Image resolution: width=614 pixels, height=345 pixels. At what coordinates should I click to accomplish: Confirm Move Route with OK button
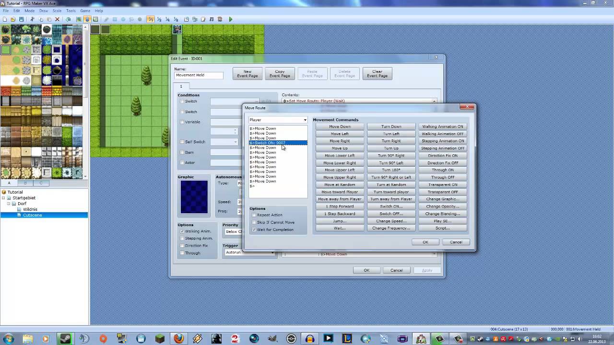click(425, 242)
